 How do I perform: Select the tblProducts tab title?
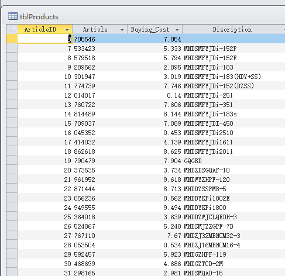(39, 17)
